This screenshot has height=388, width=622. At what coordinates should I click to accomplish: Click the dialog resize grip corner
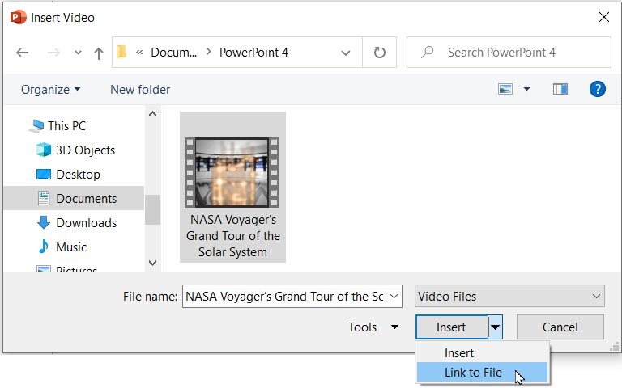point(614,348)
